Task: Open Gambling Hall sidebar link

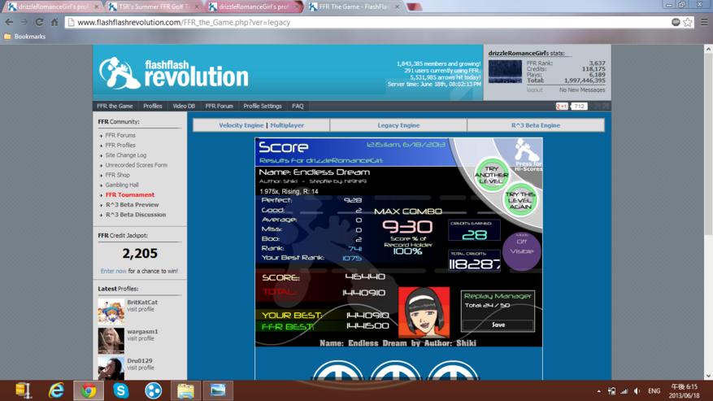Action: pyautogui.click(x=122, y=185)
